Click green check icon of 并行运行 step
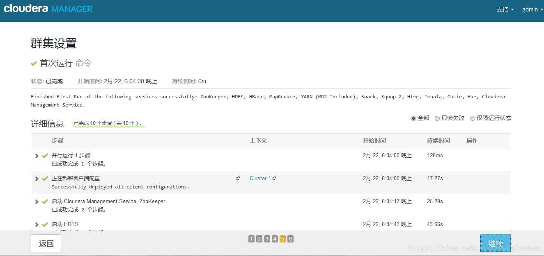The height and width of the screenshot is (256, 544). [45, 156]
